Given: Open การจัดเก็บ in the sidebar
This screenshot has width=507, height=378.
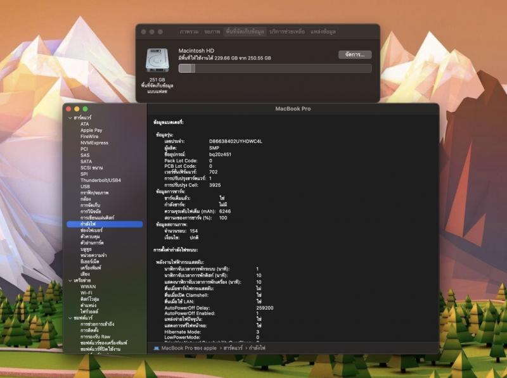Looking at the screenshot, I should click(x=90, y=205).
